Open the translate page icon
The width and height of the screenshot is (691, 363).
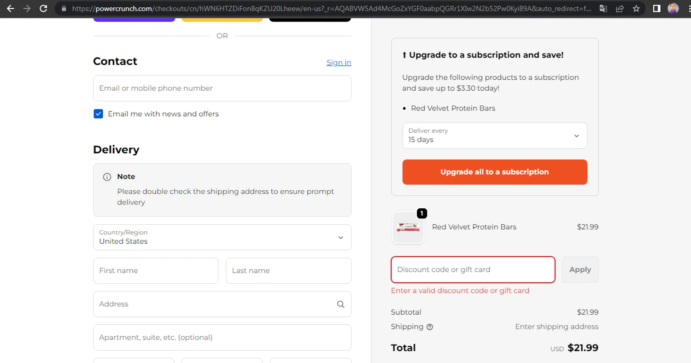[603, 8]
